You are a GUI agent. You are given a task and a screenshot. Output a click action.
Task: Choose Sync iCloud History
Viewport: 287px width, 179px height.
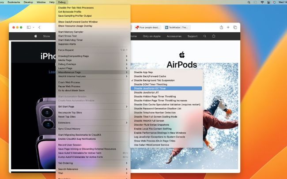click(93, 129)
